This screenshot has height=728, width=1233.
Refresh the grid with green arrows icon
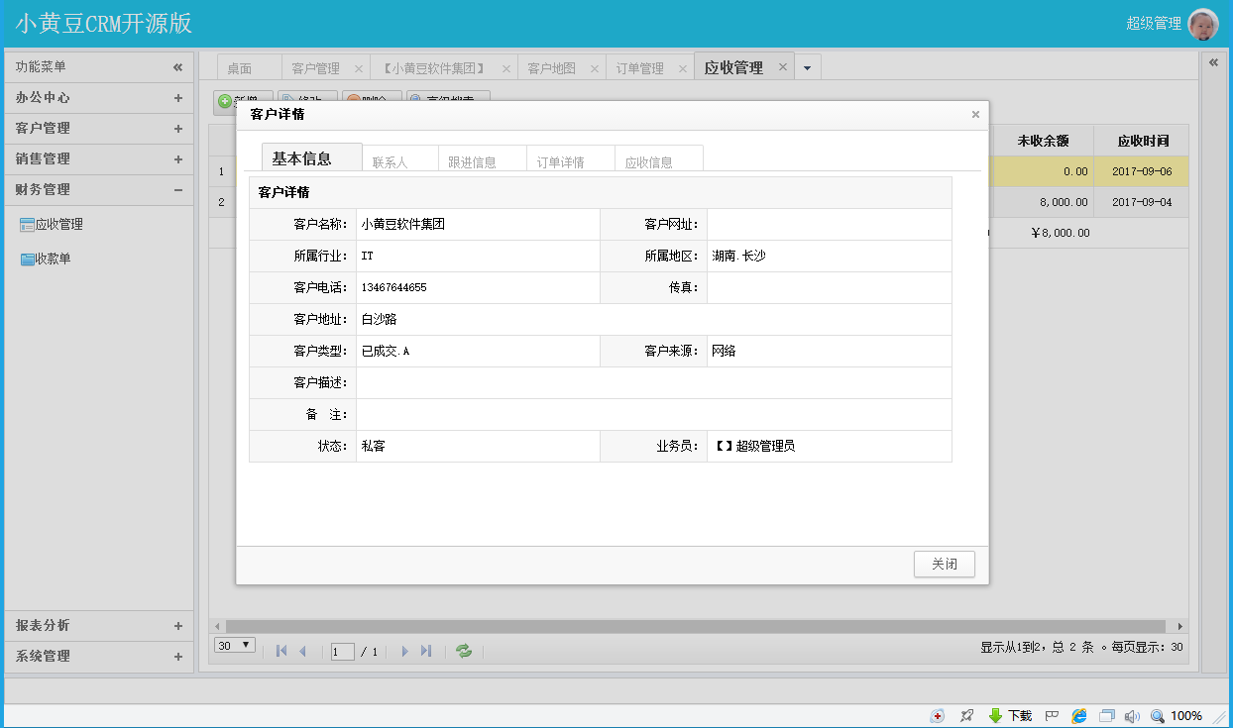pyautogui.click(x=463, y=651)
